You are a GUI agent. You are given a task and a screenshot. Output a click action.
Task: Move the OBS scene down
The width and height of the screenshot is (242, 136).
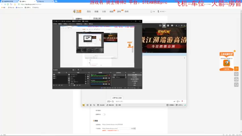point(62,85)
